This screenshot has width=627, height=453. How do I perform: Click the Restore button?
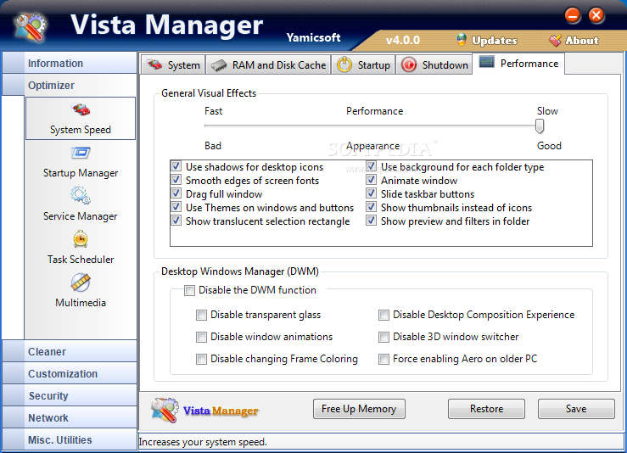coord(486,409)
